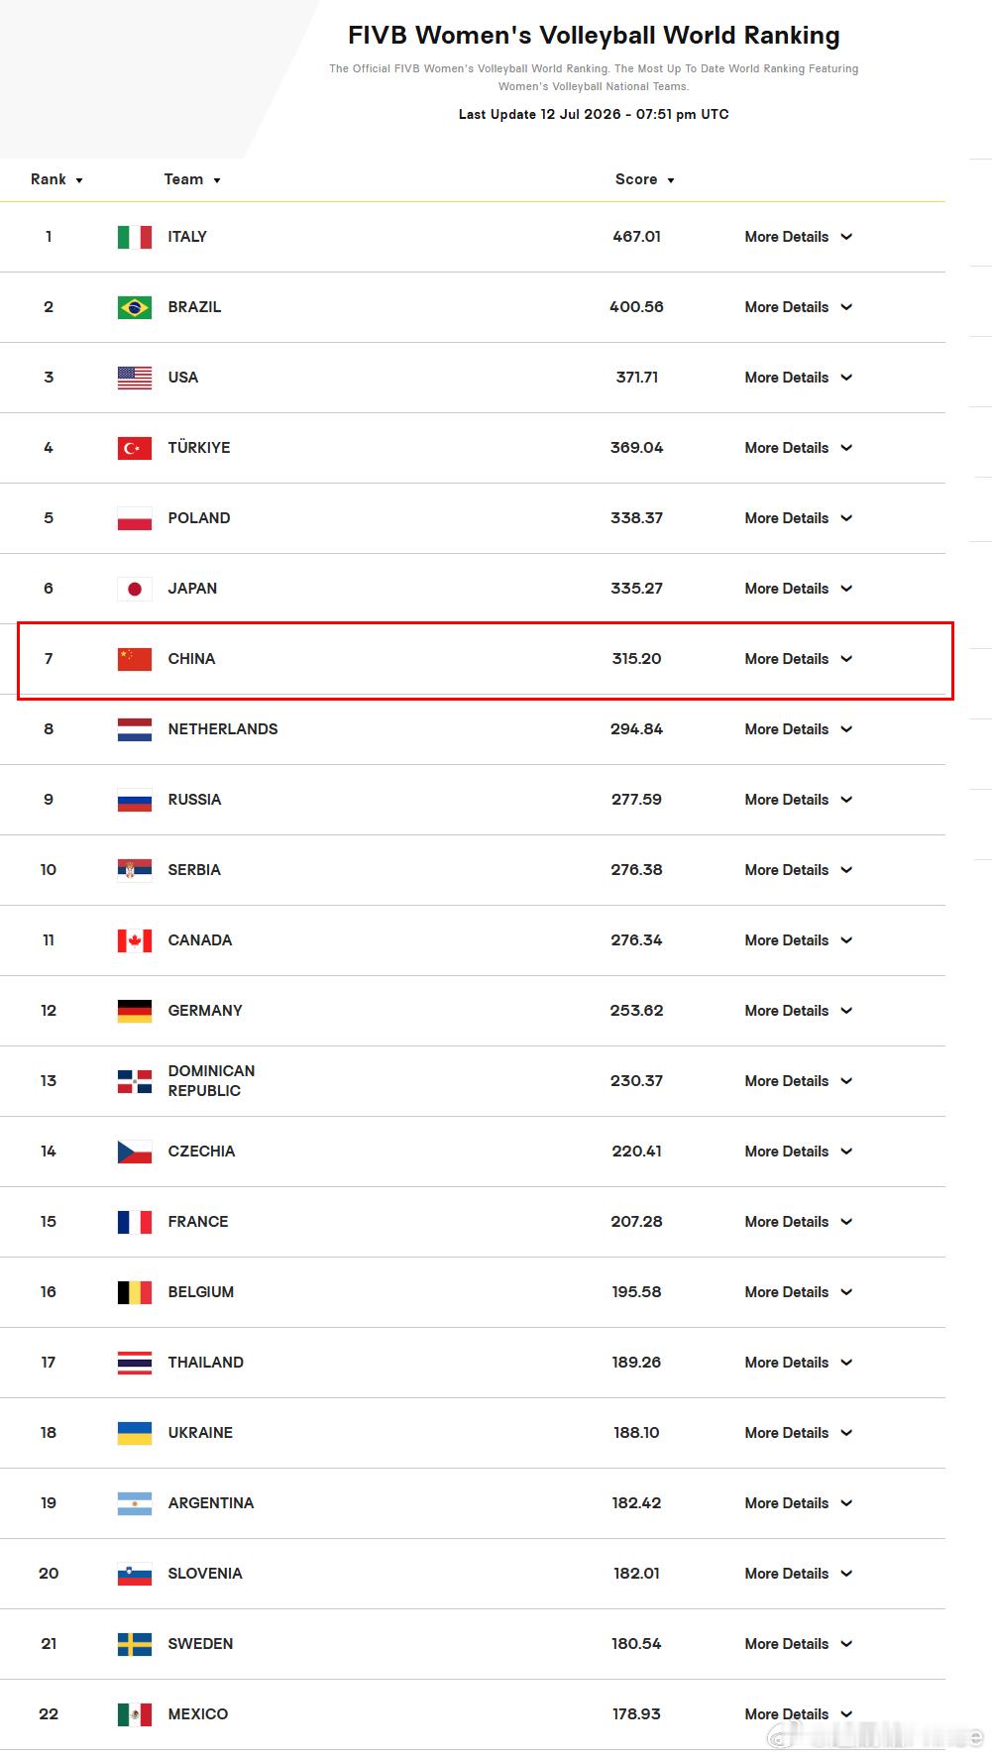
Task: Click the Mexico flag icon
Action: [x=135, y=1714]
